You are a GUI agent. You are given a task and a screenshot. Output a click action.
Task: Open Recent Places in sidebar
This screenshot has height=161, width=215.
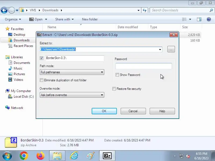pyautogui.click(x=23, y=46)
